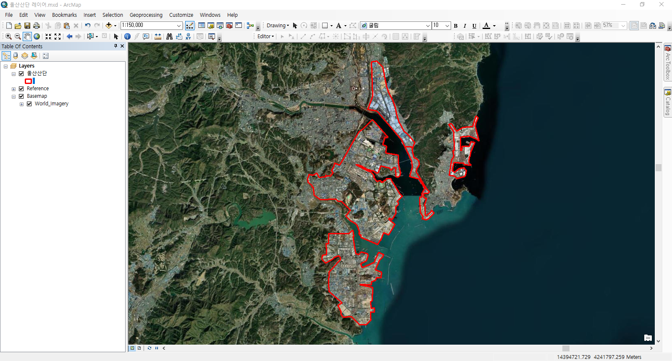Collapse the Basemap group layer
672x361 pixels.
coord(13,96)
